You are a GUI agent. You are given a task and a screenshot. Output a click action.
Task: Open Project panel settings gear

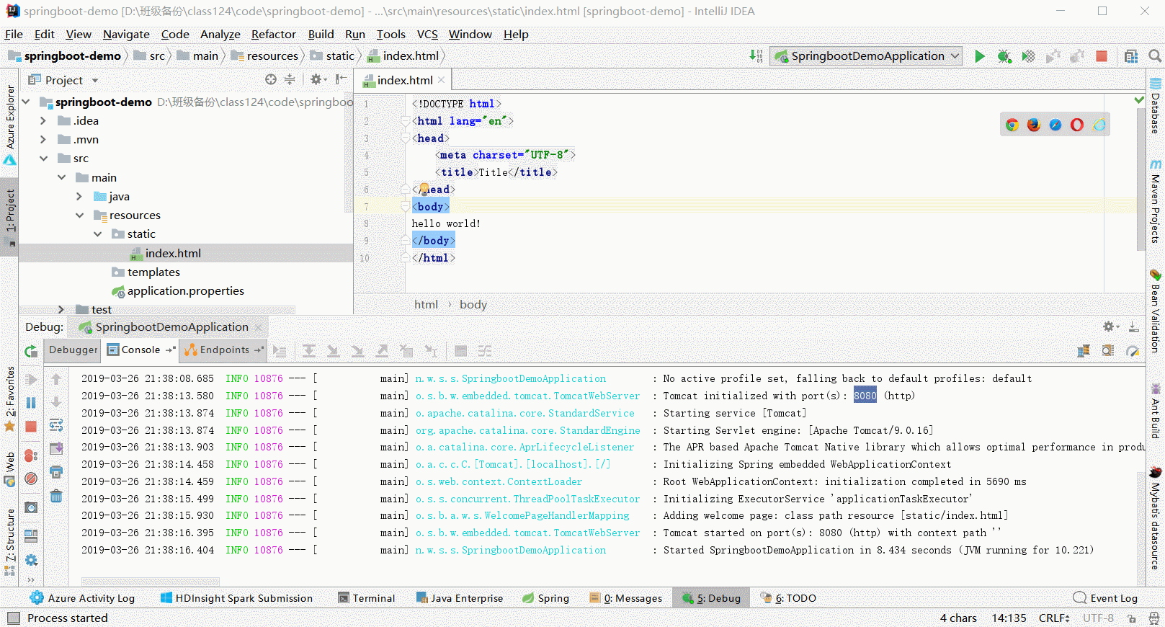click(x=318, y=80)
